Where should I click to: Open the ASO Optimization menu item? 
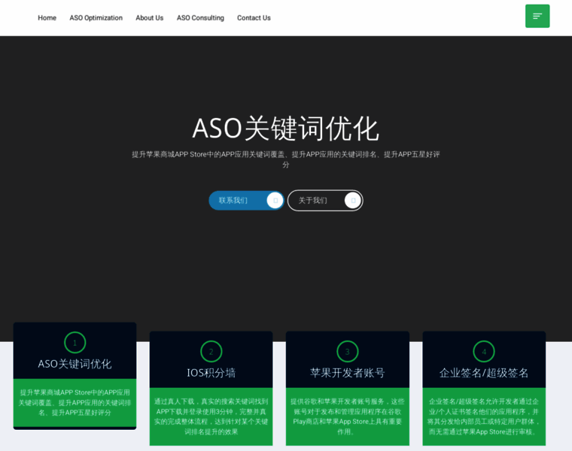coord(96,18)
